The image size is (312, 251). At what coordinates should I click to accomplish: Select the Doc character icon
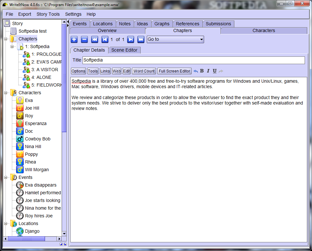(x=20, y=131)
